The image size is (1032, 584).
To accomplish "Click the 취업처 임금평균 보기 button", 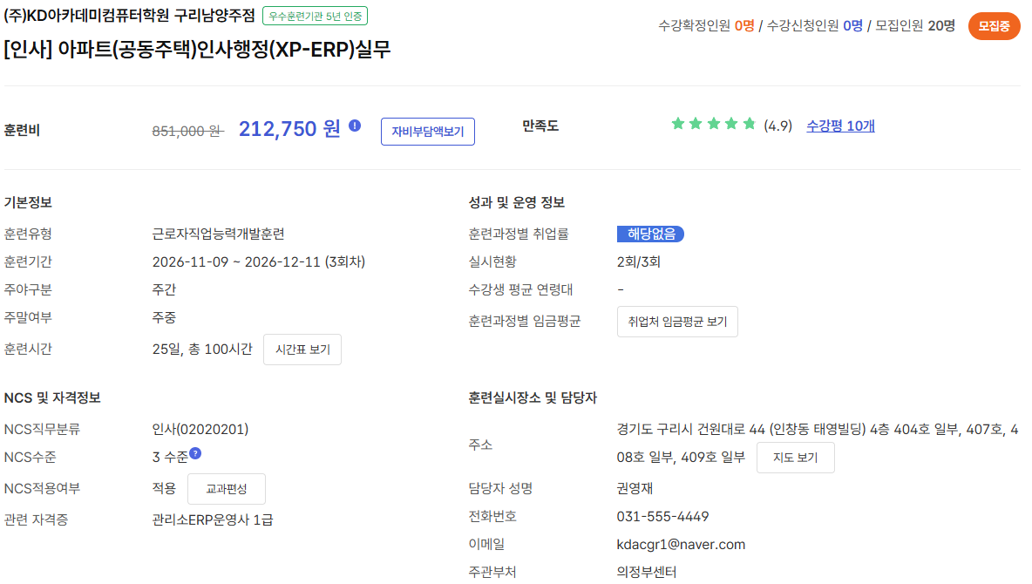I will (x=677, y=322).
